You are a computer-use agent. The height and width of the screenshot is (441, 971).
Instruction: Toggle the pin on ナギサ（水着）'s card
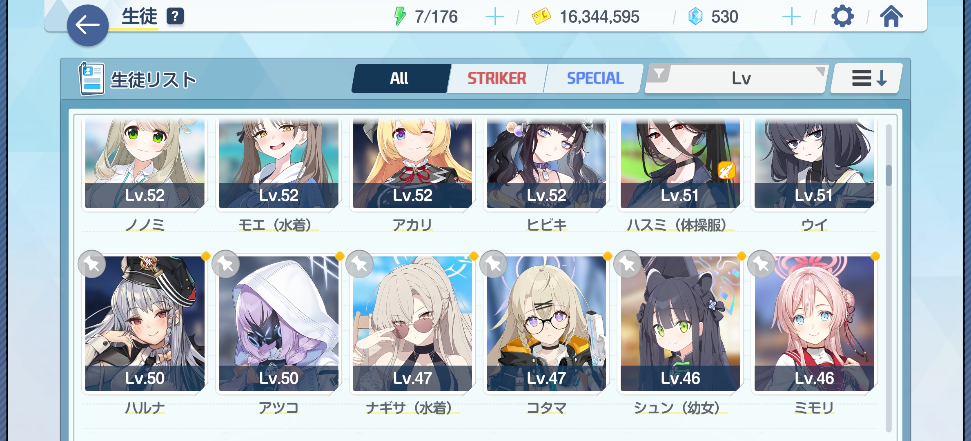pos(360,264)
